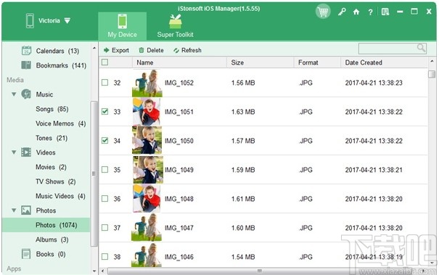Switch to the Super Toolkit tab

tap(176, 26)
